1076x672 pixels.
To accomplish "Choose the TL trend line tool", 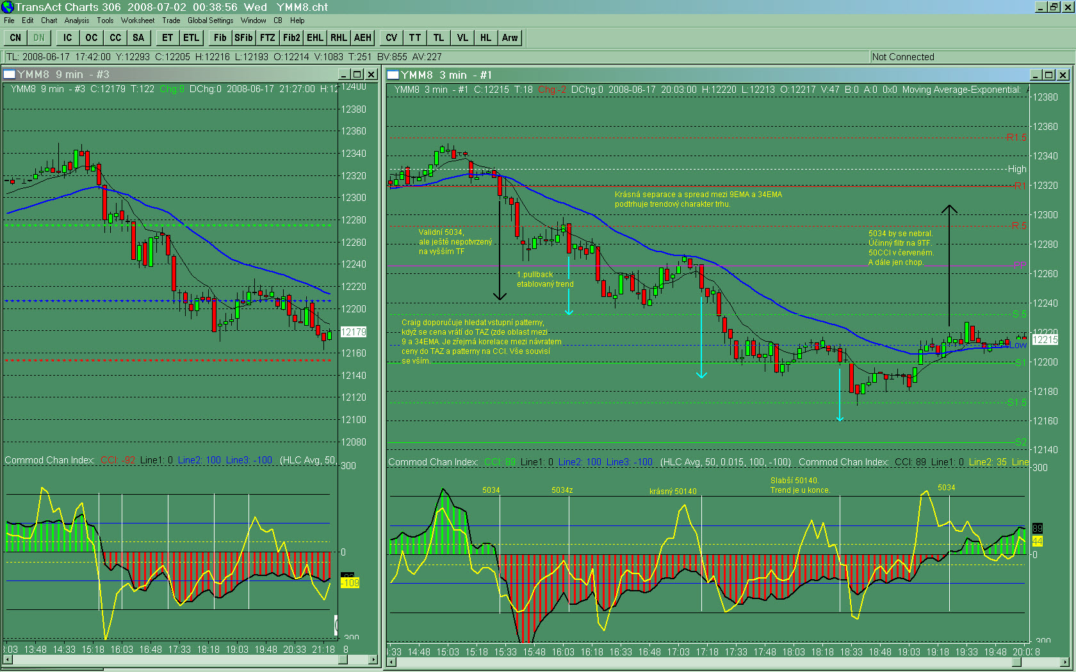I will [x=439, y=38].
